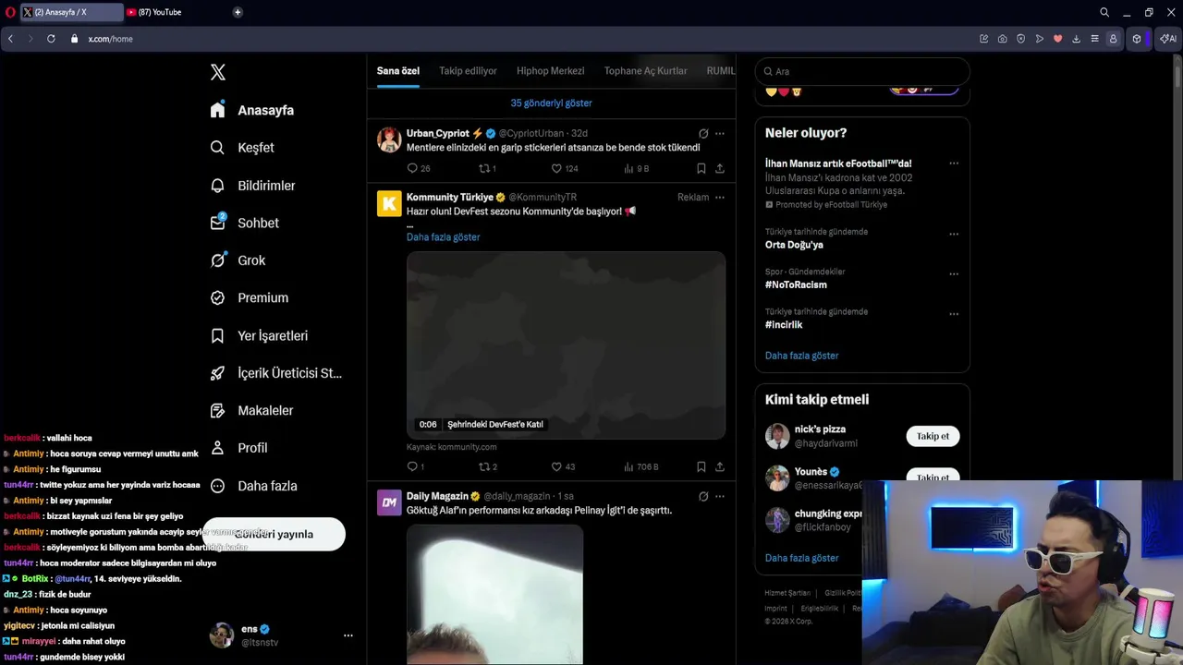Follow nick's pizza with Takip et

pos(933,436)
